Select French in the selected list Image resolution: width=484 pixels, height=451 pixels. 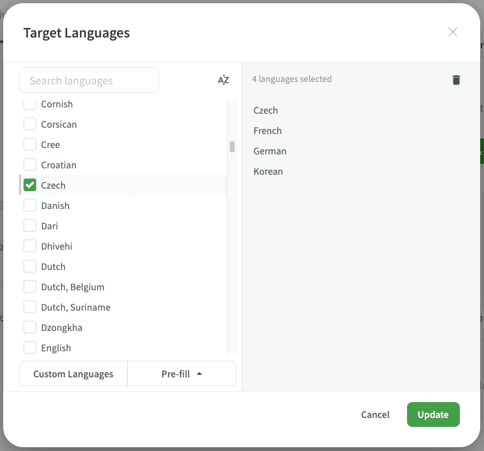[x=267, y=131]
